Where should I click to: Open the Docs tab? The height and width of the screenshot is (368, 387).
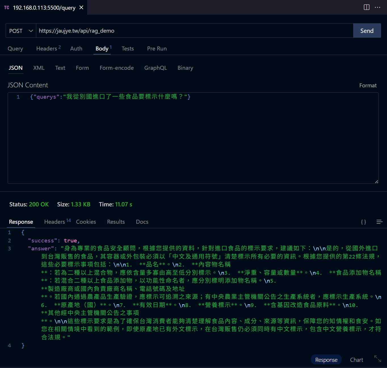[x=142, y=222]
